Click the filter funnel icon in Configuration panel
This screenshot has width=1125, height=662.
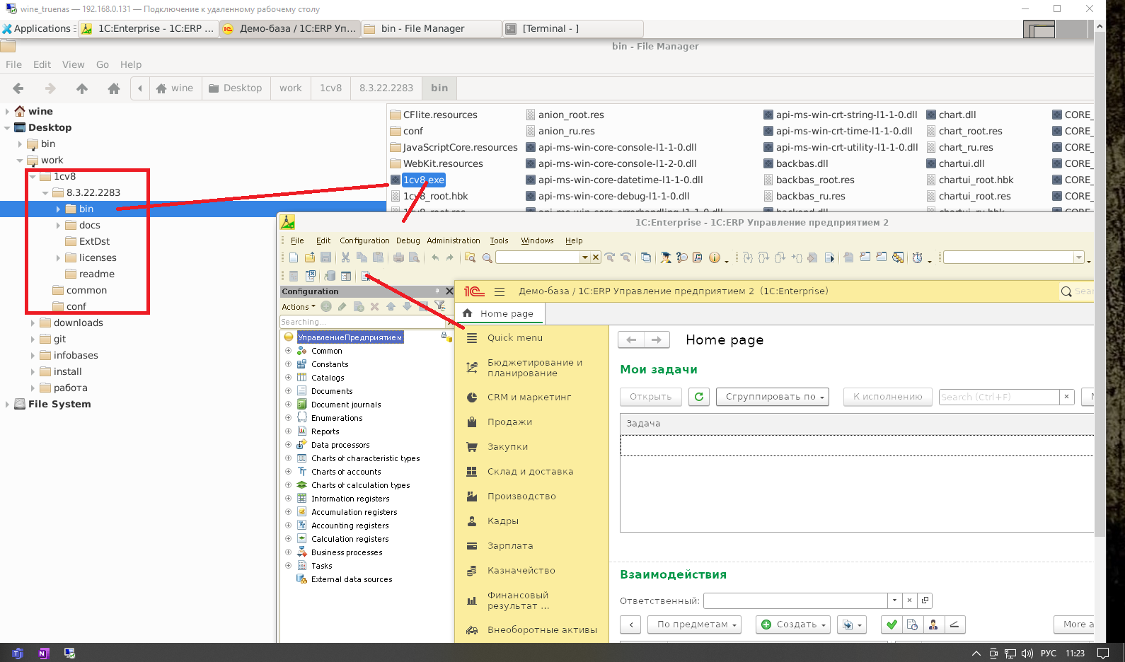click(x=439, y=306)
